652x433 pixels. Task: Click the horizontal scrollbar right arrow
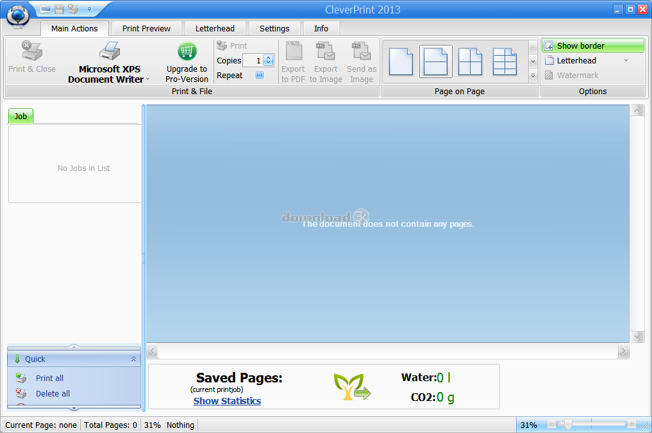tap(623, 351)
